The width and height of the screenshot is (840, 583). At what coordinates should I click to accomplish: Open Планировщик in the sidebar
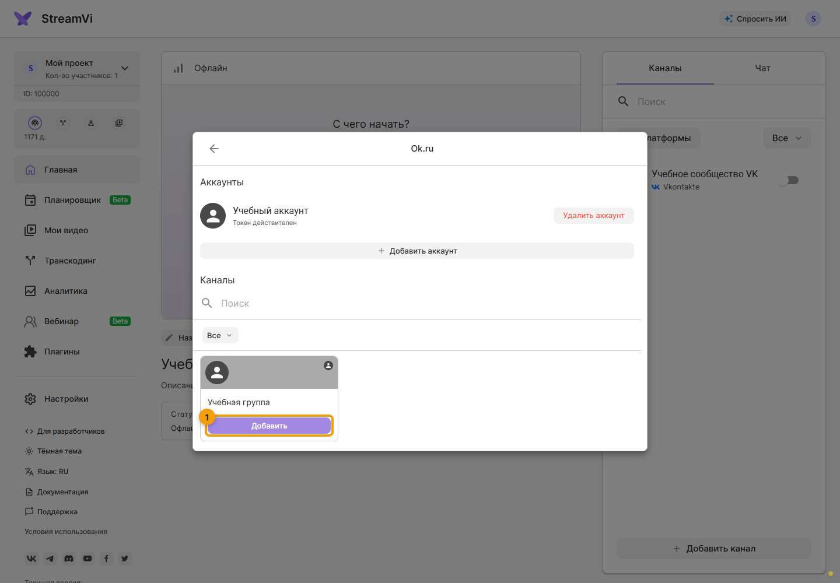[77, 200]
